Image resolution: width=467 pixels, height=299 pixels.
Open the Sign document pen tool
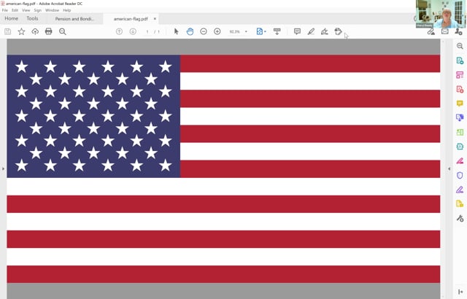click(325, 31)
